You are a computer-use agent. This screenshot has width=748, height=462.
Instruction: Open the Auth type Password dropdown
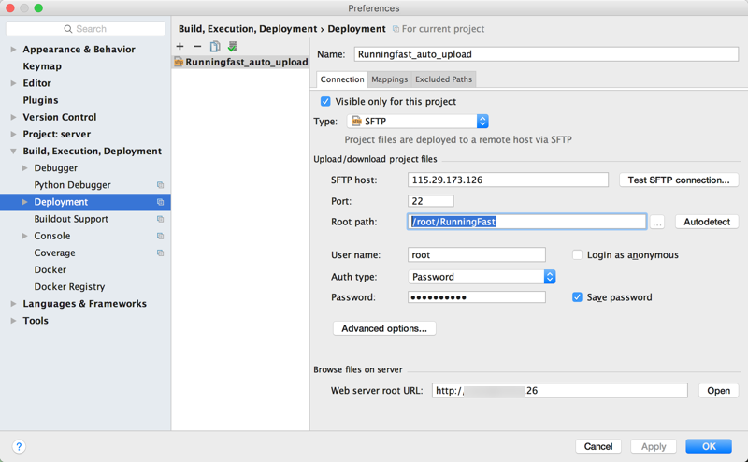pyautogui.click(x=550, y=277)
